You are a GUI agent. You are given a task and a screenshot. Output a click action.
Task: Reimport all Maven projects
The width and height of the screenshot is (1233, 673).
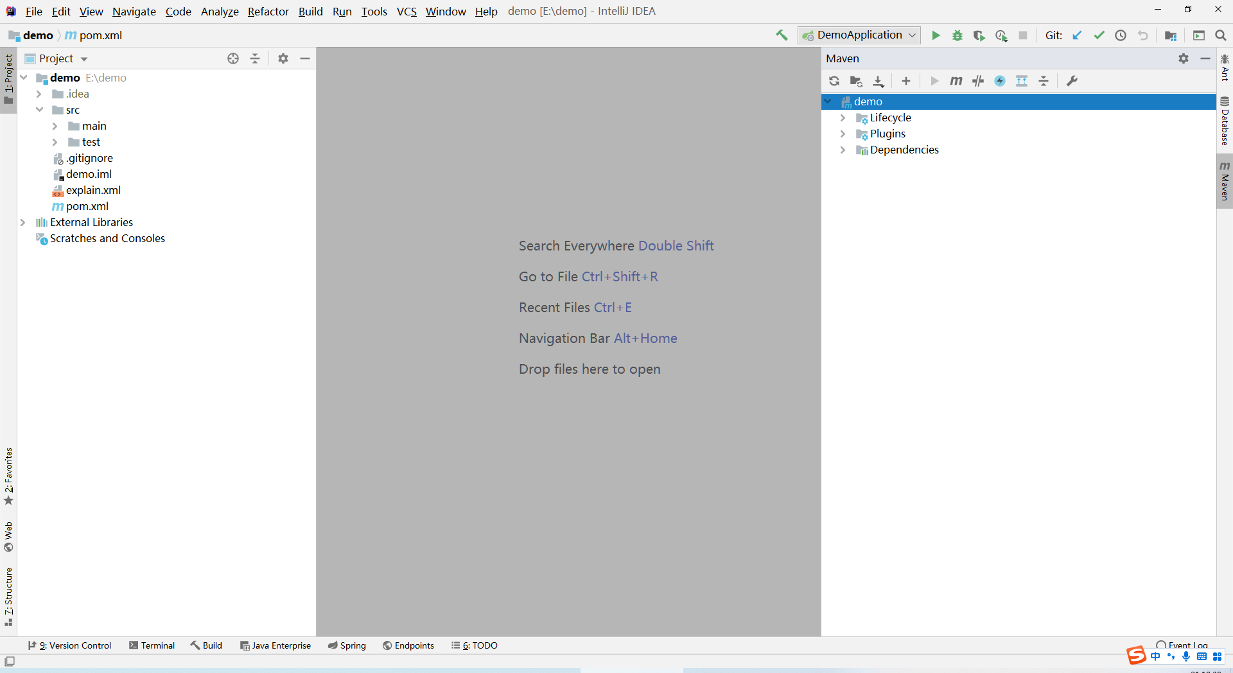click(x=834, y=81)
